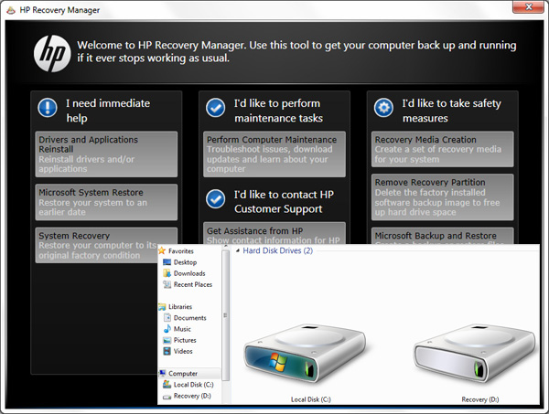Open Videos library in sidebar

[183, 352]
